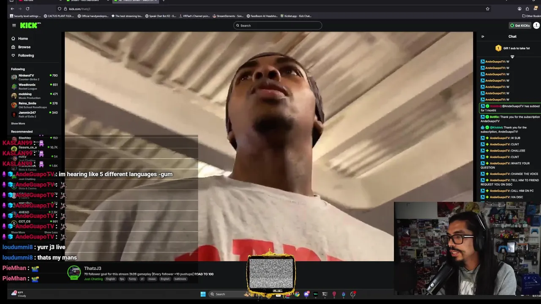Expand the gift leaderboard chevron
Screen dimensions: 541x304
[512, 57]
